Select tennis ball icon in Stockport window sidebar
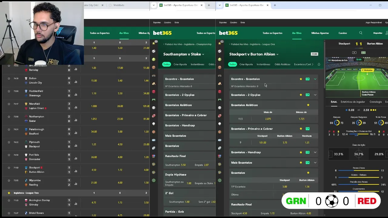 click(219, 59)
